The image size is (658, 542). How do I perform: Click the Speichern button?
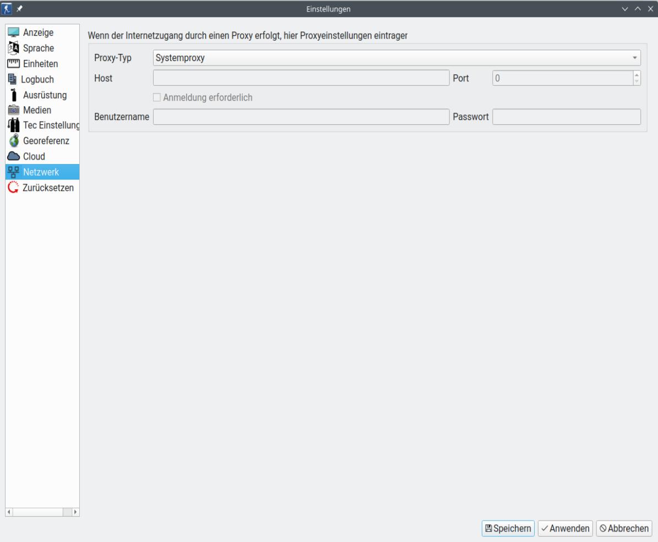coord(509,527)
